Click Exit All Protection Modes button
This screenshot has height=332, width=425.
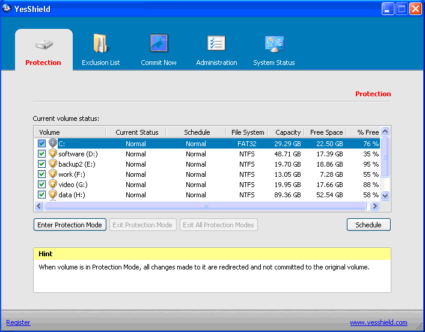(x=218, y=225)
